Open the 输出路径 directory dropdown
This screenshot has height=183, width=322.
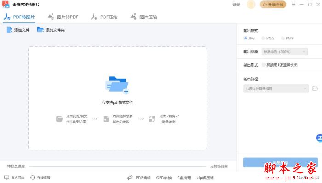[276, 89]
